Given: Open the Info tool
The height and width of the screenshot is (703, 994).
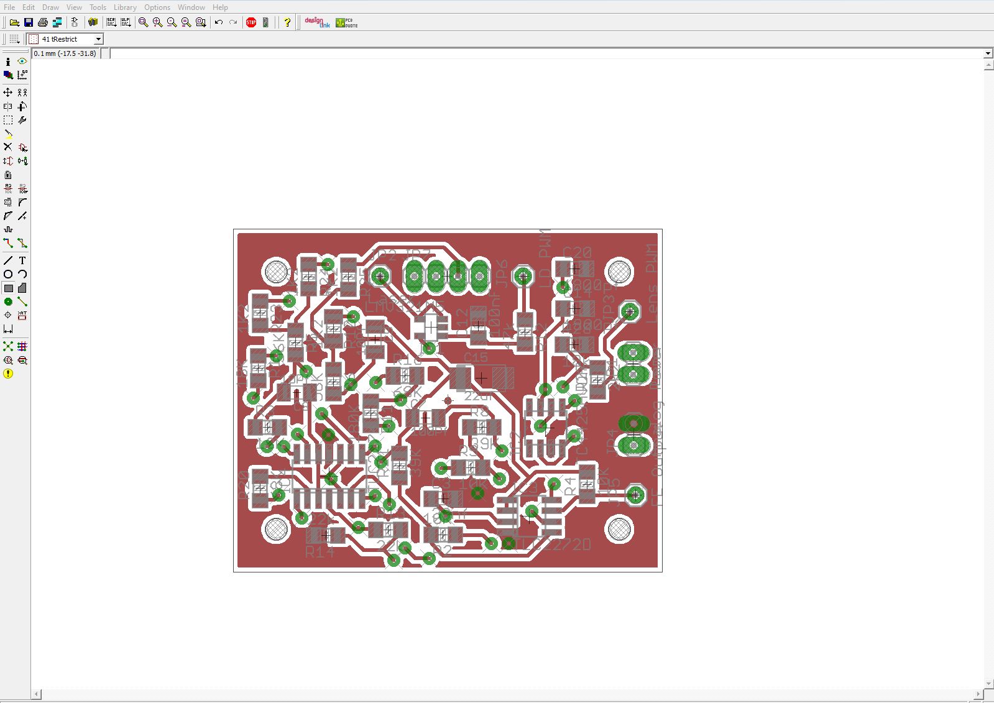Looking at the screenshot, I should (8, 62).
